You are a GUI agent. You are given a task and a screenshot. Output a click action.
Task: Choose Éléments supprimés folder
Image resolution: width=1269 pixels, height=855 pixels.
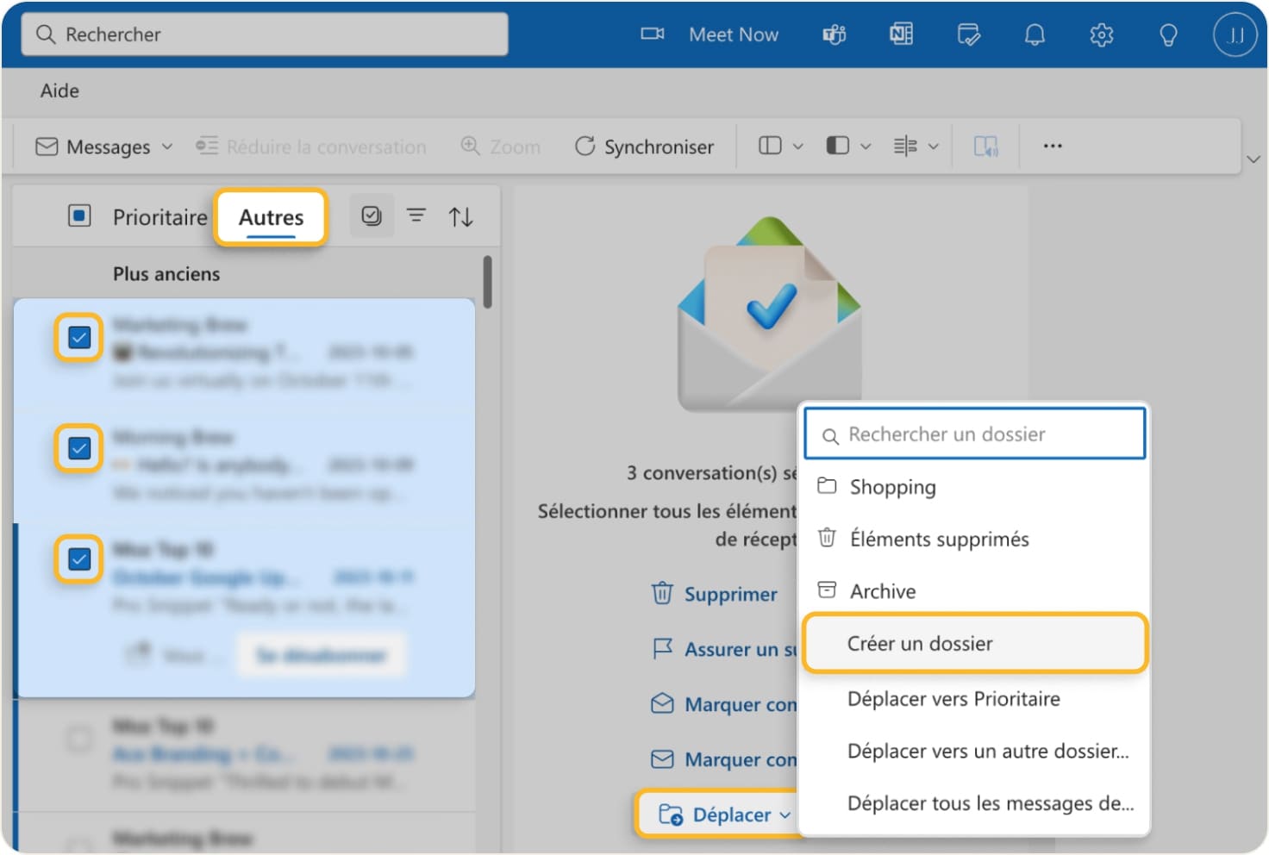tap(975, 539)
